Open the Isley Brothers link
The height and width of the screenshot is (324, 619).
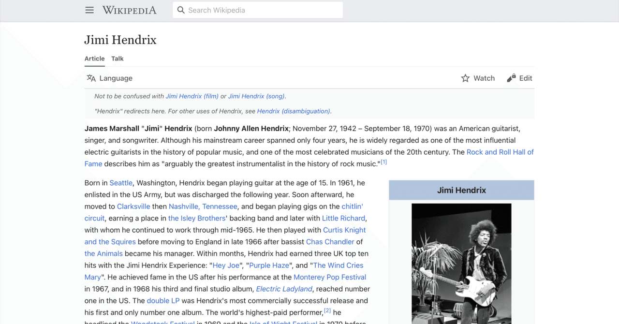tap(197, 218)
